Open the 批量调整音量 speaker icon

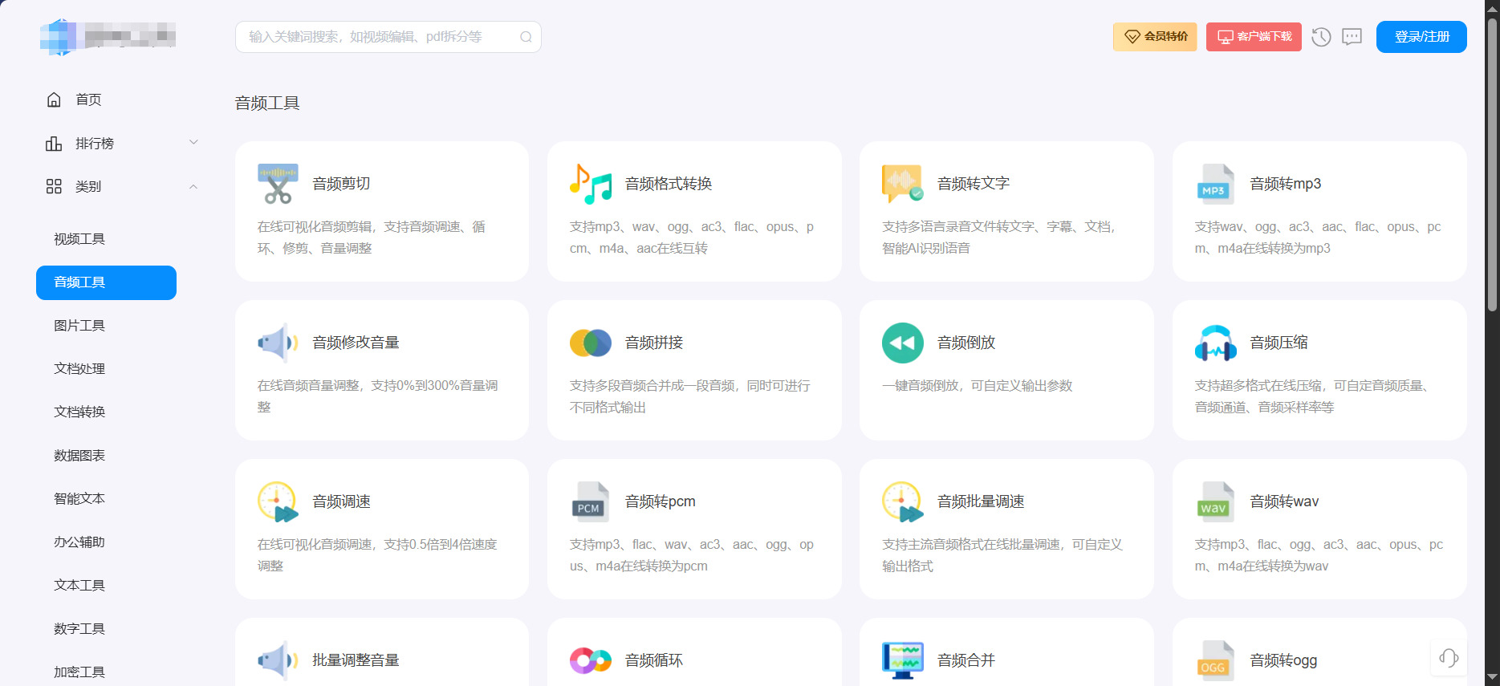click(278, 660)
